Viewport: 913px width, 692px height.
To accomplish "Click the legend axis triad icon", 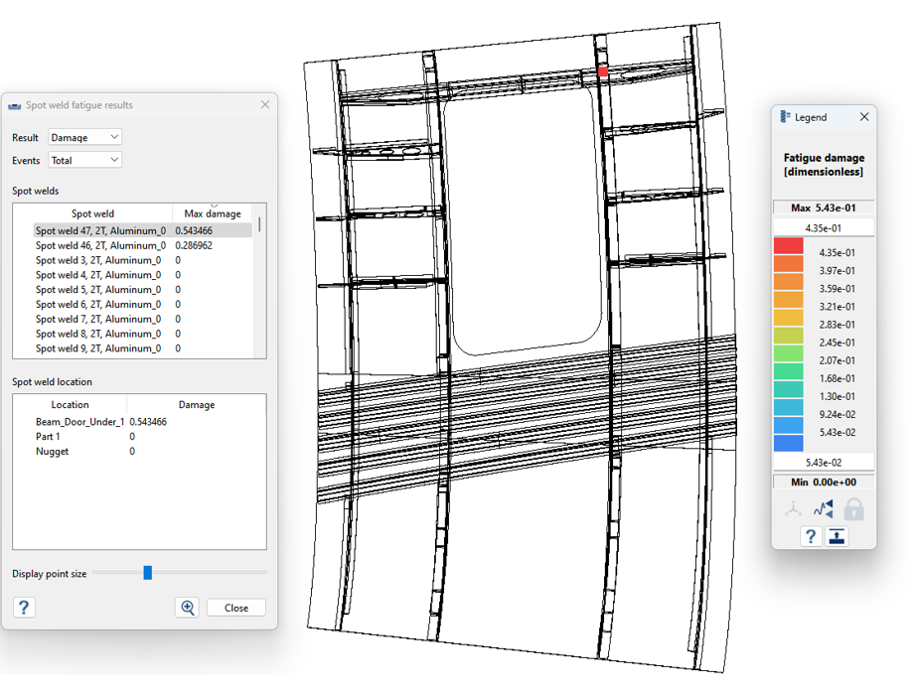I will pyautogui.click(x=793, y=509).
